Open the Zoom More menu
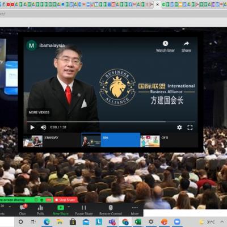This screenshot has width=227, height=227. [135, 210]
